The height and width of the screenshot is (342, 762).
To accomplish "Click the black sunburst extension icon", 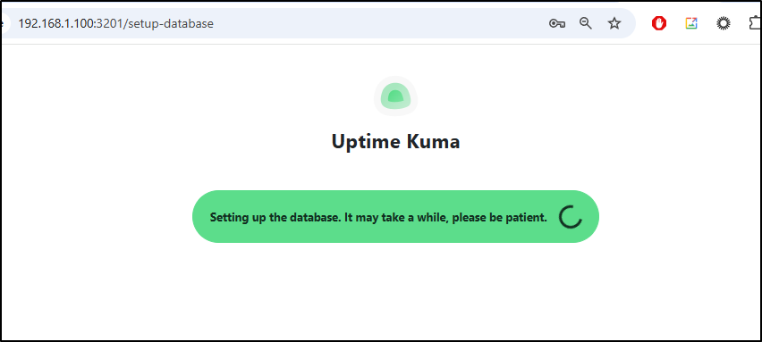I will coord(724,23).
